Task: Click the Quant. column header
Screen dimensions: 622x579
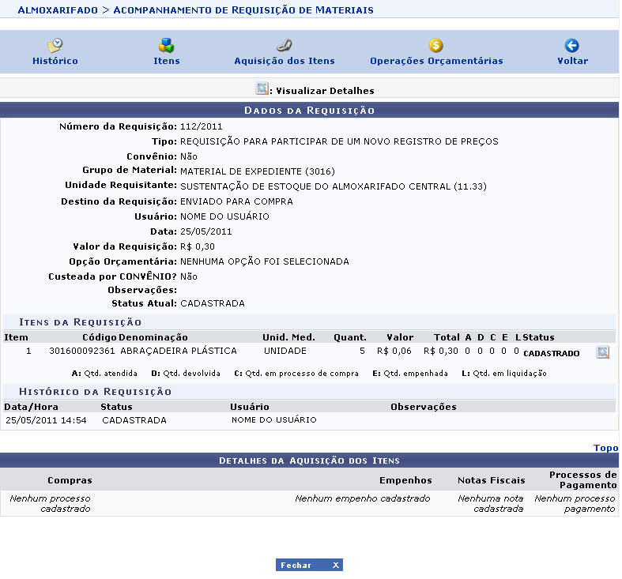Action: [350, 337]
